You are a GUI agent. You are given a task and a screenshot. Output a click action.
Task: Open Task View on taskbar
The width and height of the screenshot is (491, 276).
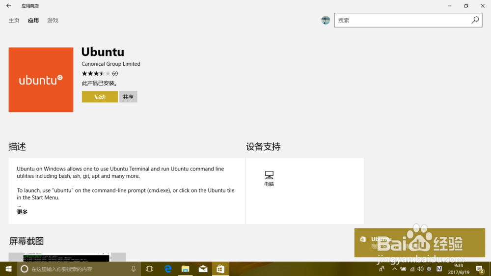pos(150,269)
